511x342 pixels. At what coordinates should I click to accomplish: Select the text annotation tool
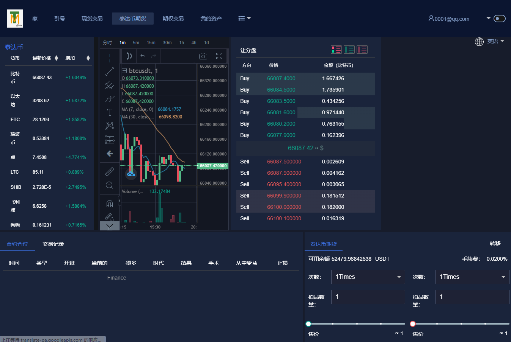(x=110, y=112)
